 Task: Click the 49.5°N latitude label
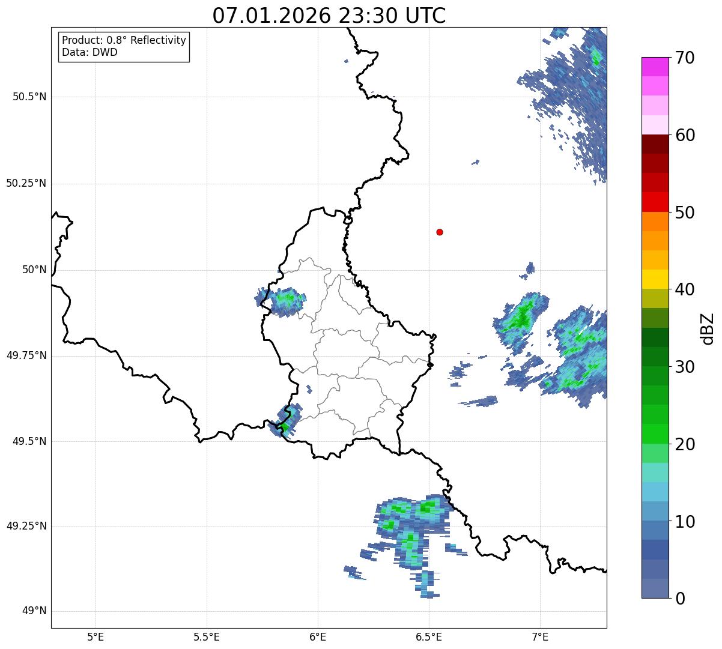29,441
